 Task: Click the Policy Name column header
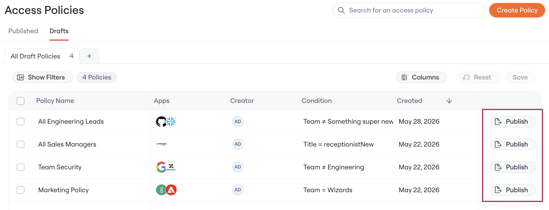[x=55, y=101]
